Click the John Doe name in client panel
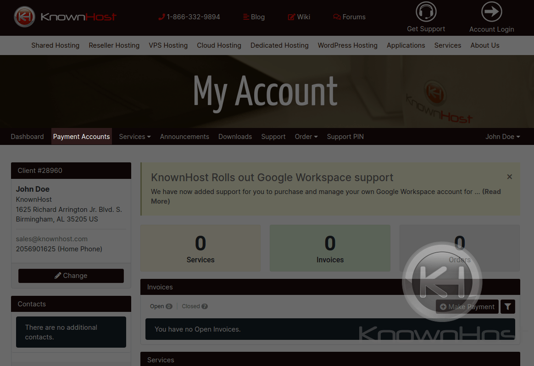 pyautogui.click(x=33, y=189)
